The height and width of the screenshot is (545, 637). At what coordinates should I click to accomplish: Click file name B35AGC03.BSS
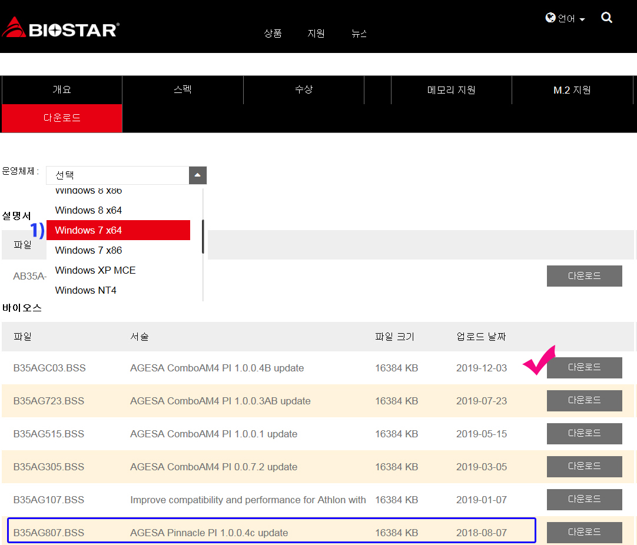coord(49,368)
